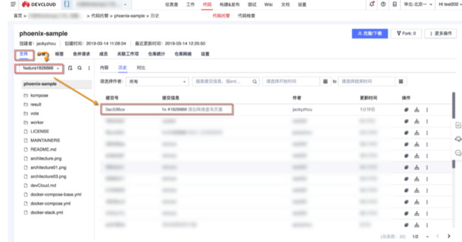Click the commit message search field

pos(226,81)
